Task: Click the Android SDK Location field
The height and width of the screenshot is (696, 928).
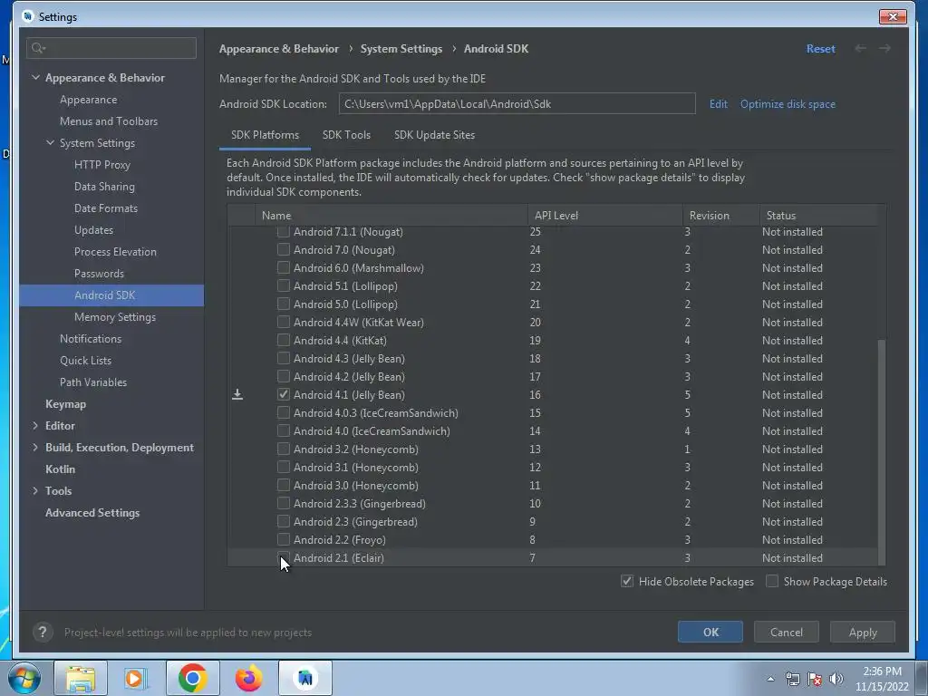Action: click(x=517, y=103)
